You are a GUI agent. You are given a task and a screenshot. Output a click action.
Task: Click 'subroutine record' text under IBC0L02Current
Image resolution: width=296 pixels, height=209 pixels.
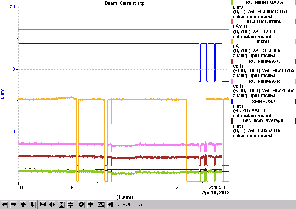tap(252, 37)
